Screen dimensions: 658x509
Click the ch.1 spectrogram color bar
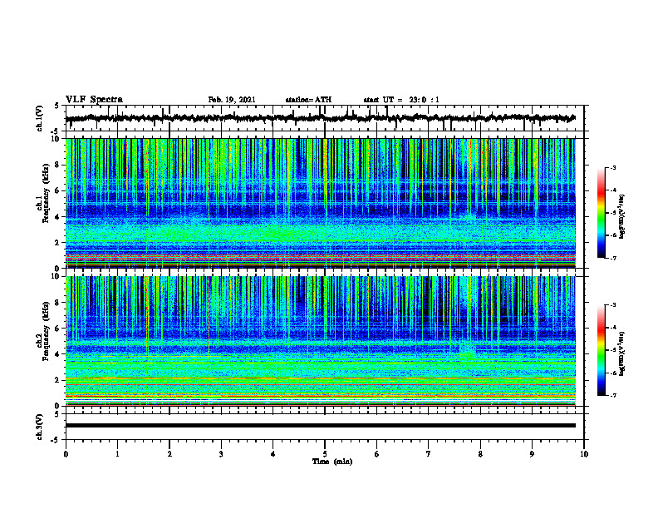pos(602,213)
